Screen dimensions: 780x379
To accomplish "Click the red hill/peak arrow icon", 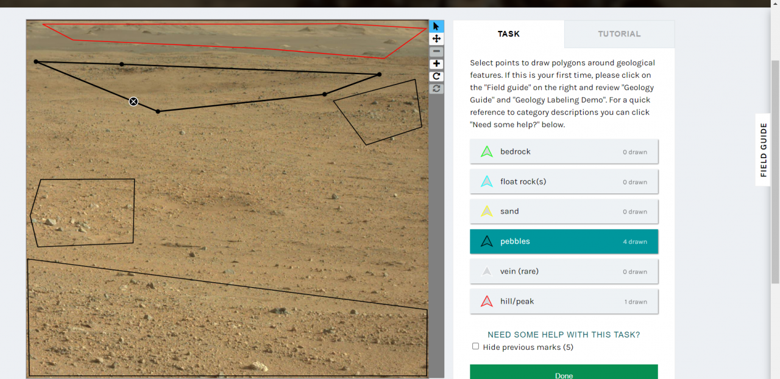I will tap(486, 301).
